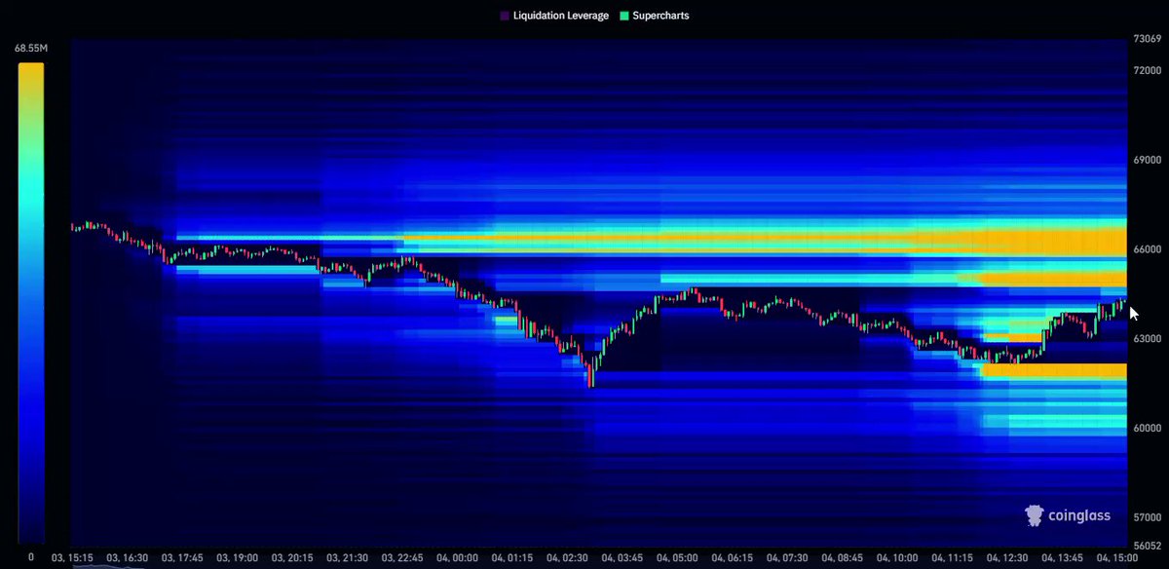The height and width of the screenshot is (569, 1169).
Task: Toggle the Liquidation Leverage legend series
Action: (x=554, y=16)
